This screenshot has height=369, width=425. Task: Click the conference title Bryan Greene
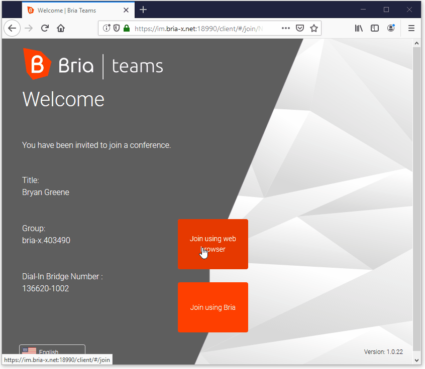(x=46, y=192)
